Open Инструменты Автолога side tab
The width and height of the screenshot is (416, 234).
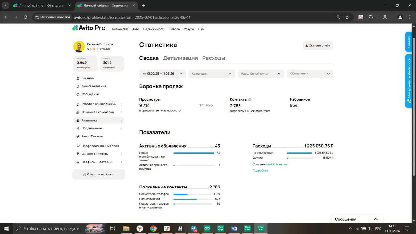coord(409,81)
